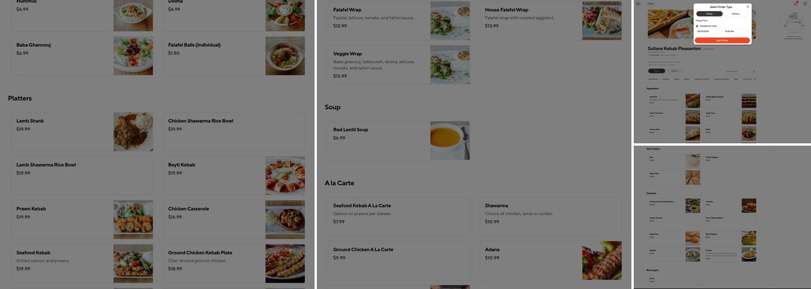Close the Select Order Type dialog
Image resolution: width=811 pixels, height=289 pixels.
click(748, 6)
